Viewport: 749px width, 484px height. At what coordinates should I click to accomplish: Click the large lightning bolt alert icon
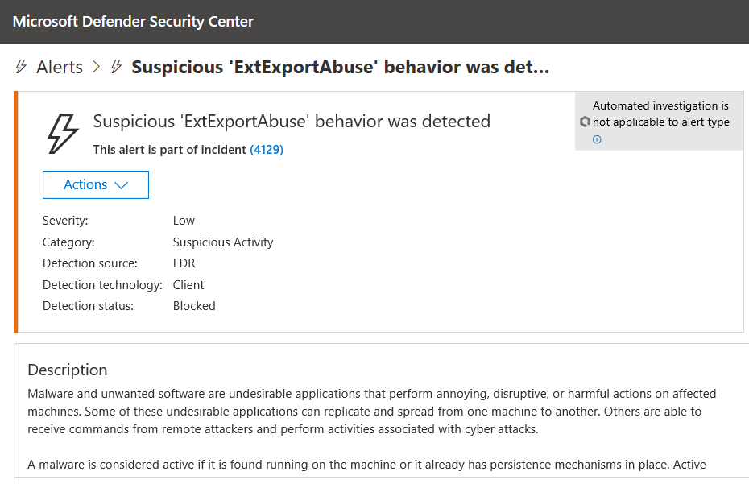(x=63, y=133)
